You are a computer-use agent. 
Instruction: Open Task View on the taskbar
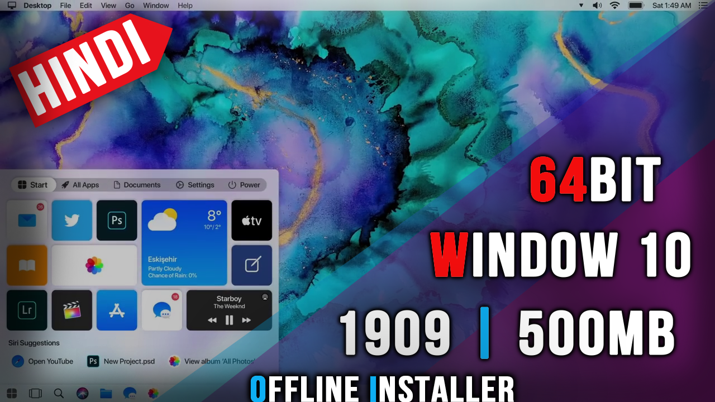[35, 393]
